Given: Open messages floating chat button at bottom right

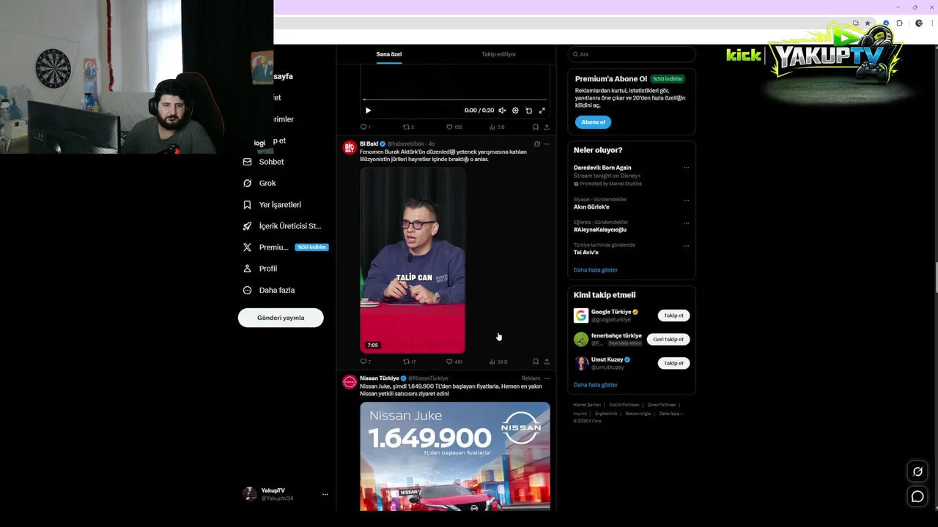Looking at the screenshot, I should [x=917, y=497].
